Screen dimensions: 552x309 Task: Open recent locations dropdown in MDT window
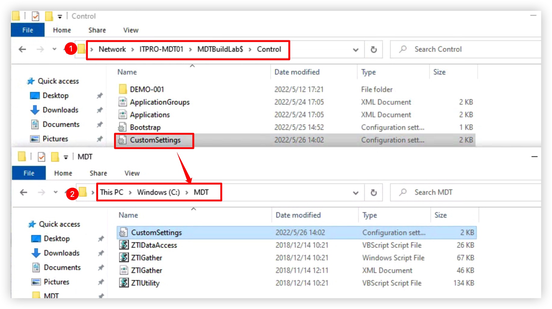pyautogui.click(x=56, y=192)
